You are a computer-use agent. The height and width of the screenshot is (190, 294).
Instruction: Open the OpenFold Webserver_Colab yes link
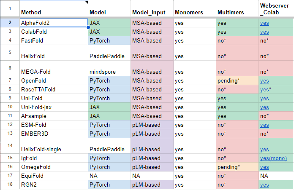click(x=264, y=81)
